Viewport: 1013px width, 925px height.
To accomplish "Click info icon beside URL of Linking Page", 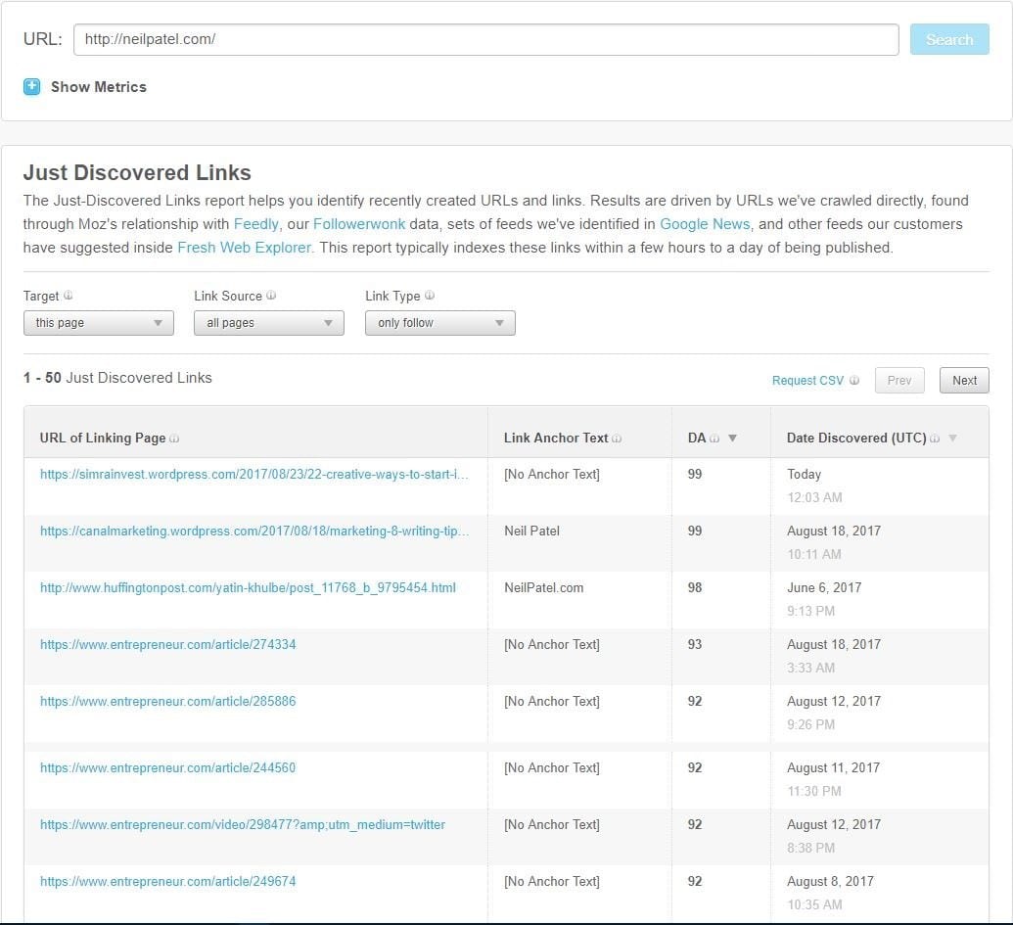I will (x=174, y=439).
